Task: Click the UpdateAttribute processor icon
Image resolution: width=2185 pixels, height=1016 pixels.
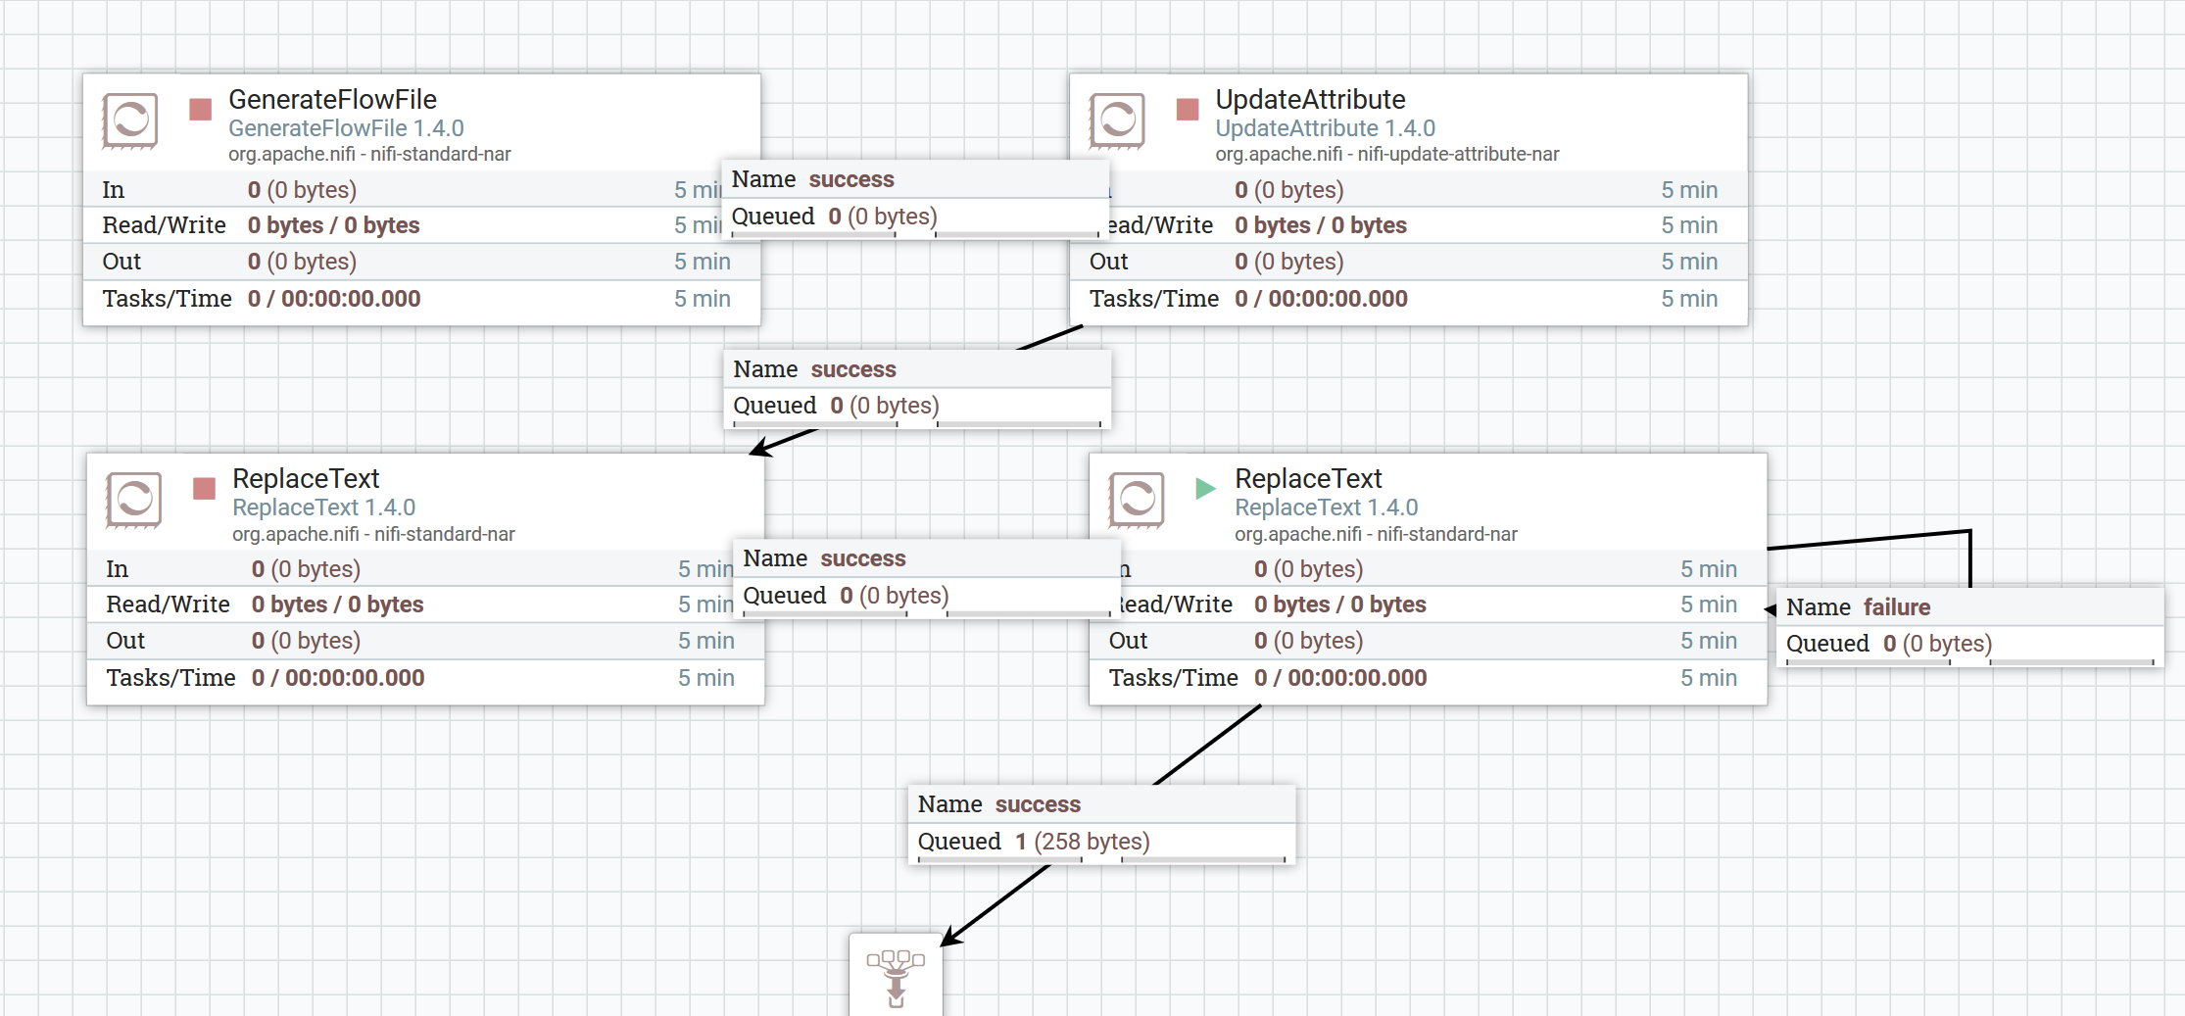Action: click(1117, 121)
